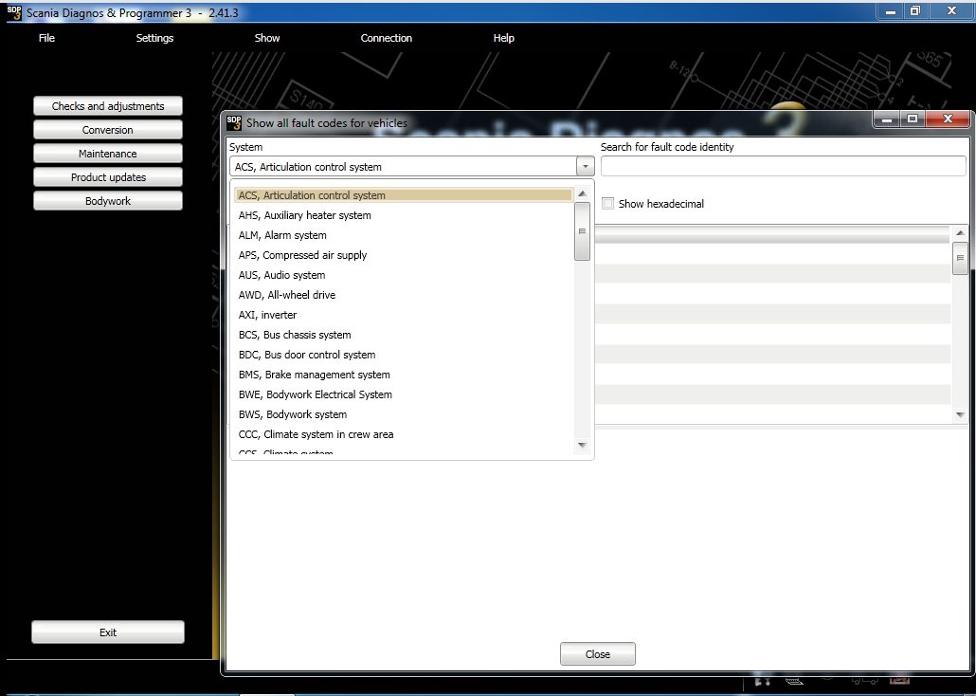
Task: Click the system dropdown list scrollbar thumb
Action: (x=582, y=231)
